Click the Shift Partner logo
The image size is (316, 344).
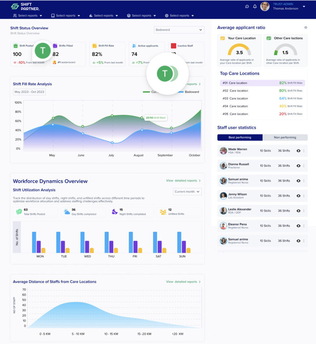25,6
